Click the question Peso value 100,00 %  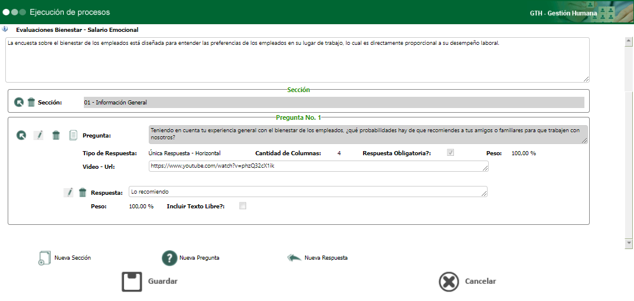coord(524,153)
